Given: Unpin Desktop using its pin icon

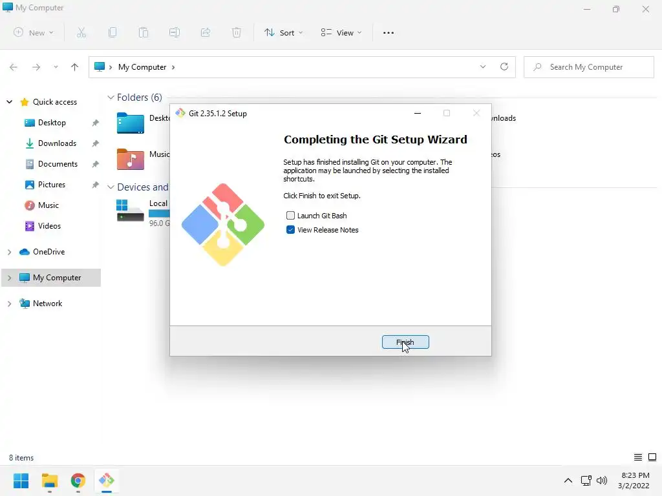Looking at the screenshot, I should pyautogui.click(x=96, y=122).
